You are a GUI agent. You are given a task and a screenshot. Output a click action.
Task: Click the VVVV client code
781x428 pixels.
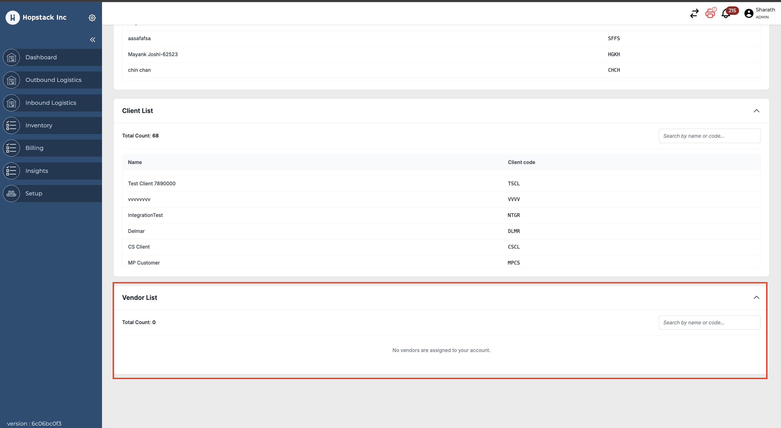point(513,199)
